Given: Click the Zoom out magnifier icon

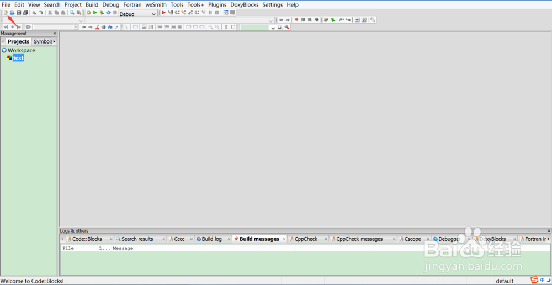Looking at the screenshot, I should tap(217, 27).
